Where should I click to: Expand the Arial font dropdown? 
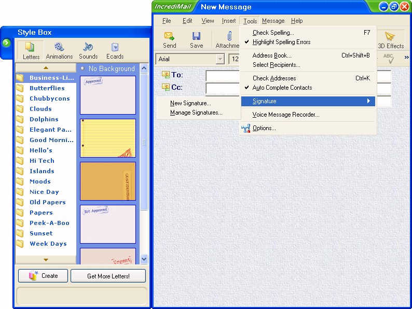[221, 59]
